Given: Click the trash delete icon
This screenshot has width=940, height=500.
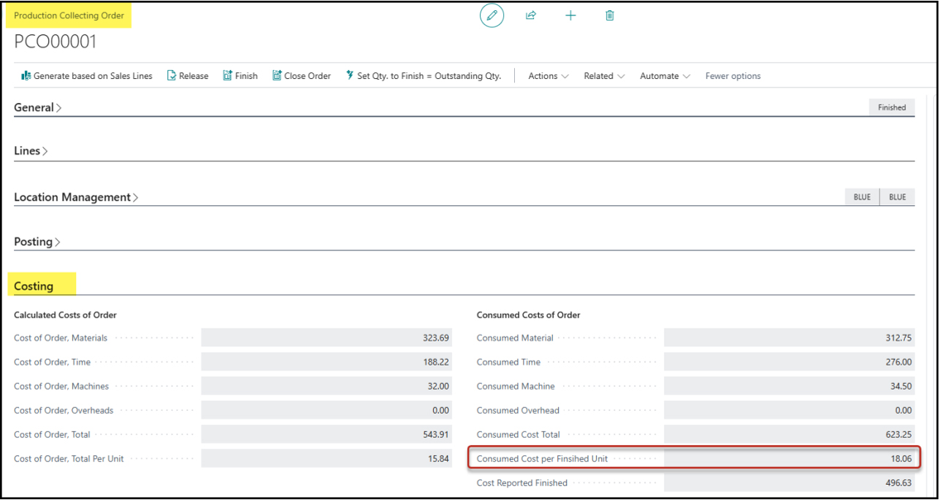Looking at the screenshot, I should click(x=610, y=15).
